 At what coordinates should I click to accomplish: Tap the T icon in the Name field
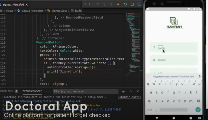point(154,47)
